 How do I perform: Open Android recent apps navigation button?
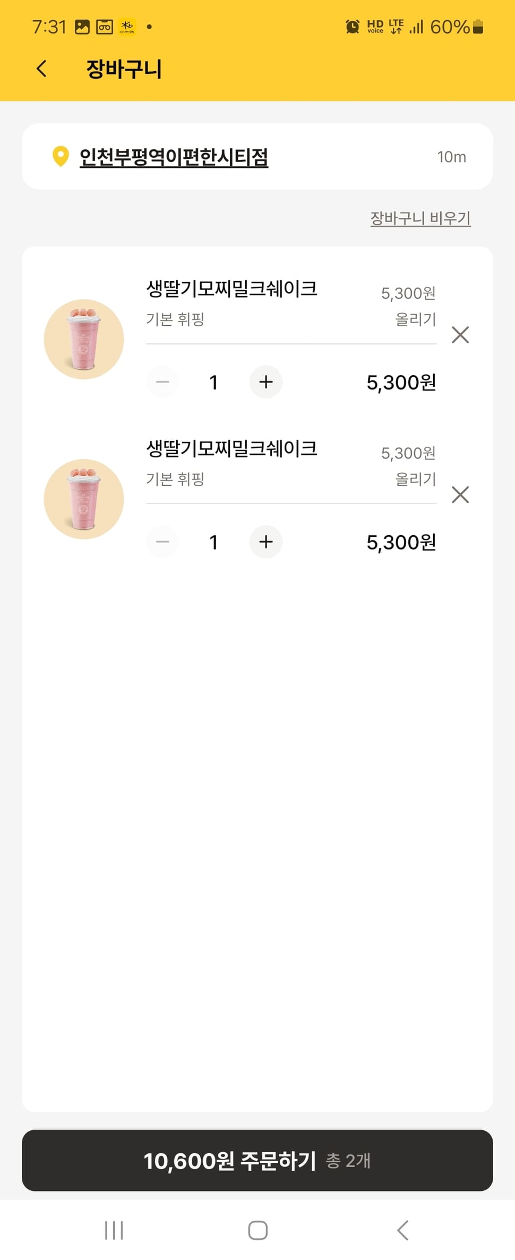pyautogui.click(x=114, y=1230)
